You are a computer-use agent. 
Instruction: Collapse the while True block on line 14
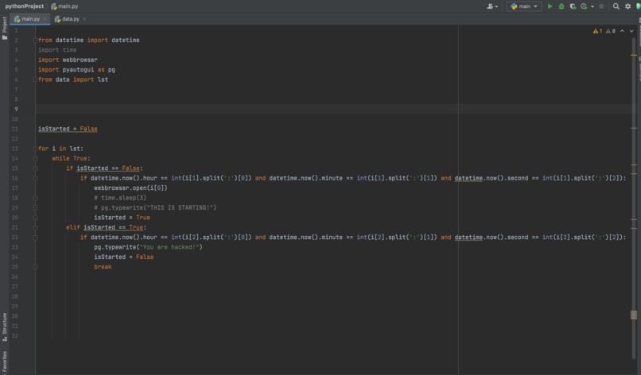coord(35,158)
